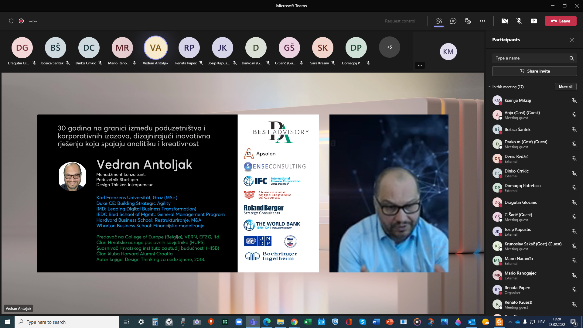Leave the meeting
Image resolution: width=583 pixels, height=328 pixels.
(x=561, y=21)
